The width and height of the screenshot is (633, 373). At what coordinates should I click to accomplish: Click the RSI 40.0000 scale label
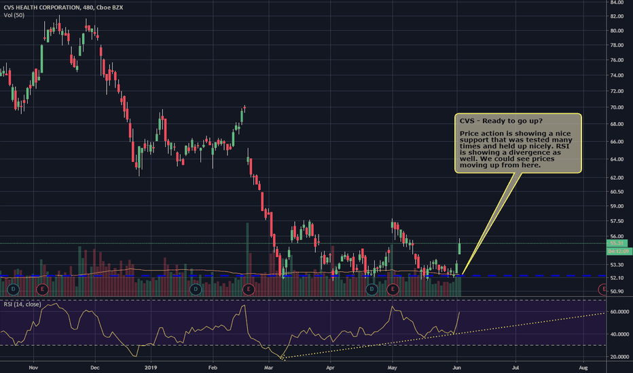pyautogui.click(x=619, y=334)
